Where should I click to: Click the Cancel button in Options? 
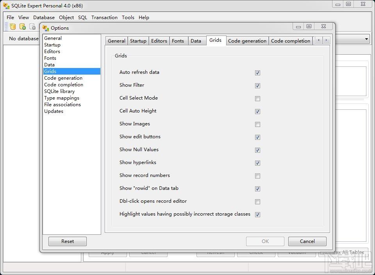coord(307,241)
